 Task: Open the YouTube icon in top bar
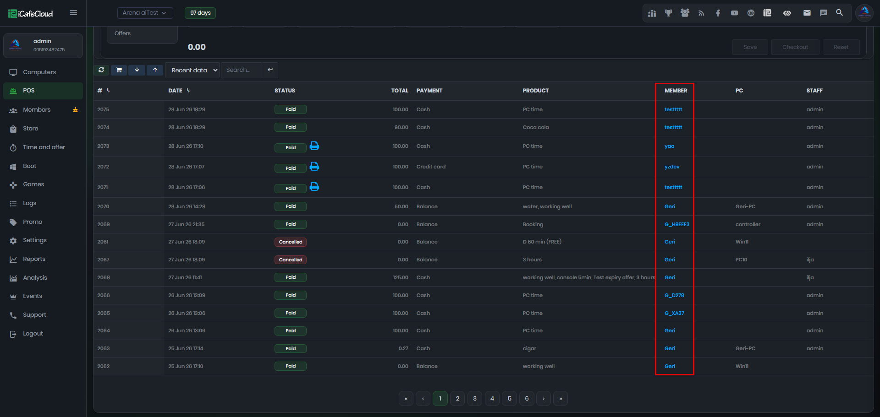tap(734, 13)
